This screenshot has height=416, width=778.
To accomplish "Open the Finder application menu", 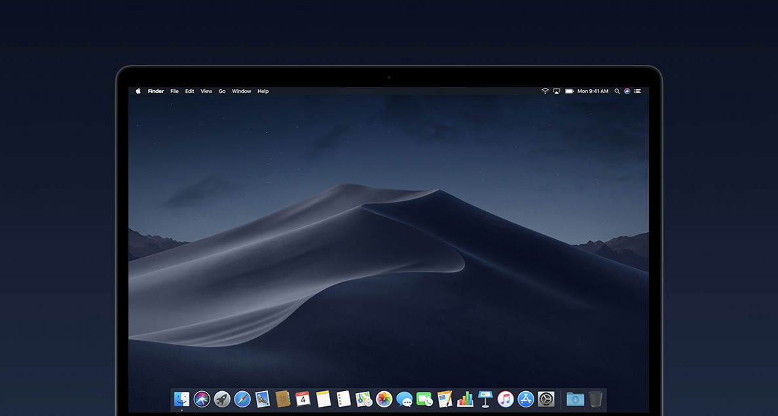I will [x=156, y=91].
